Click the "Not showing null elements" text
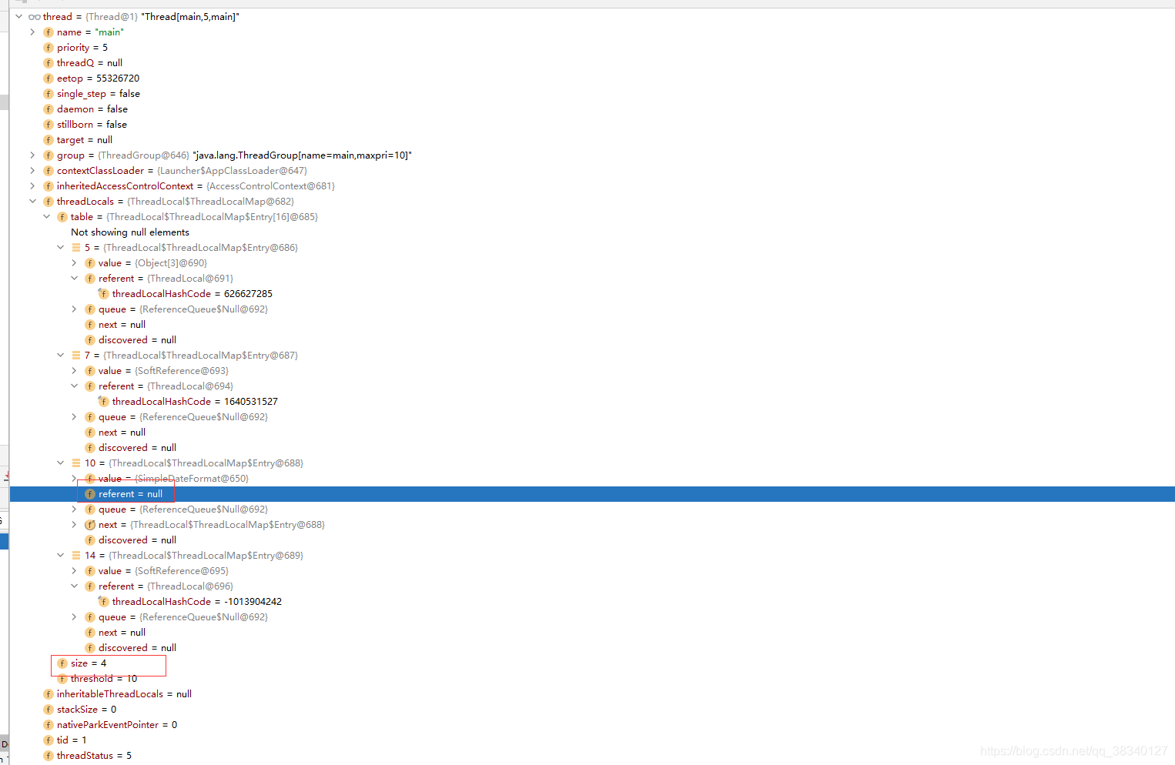Image resolution: width=1175 pixels, height=765 pixels. (x=129, y=232)
